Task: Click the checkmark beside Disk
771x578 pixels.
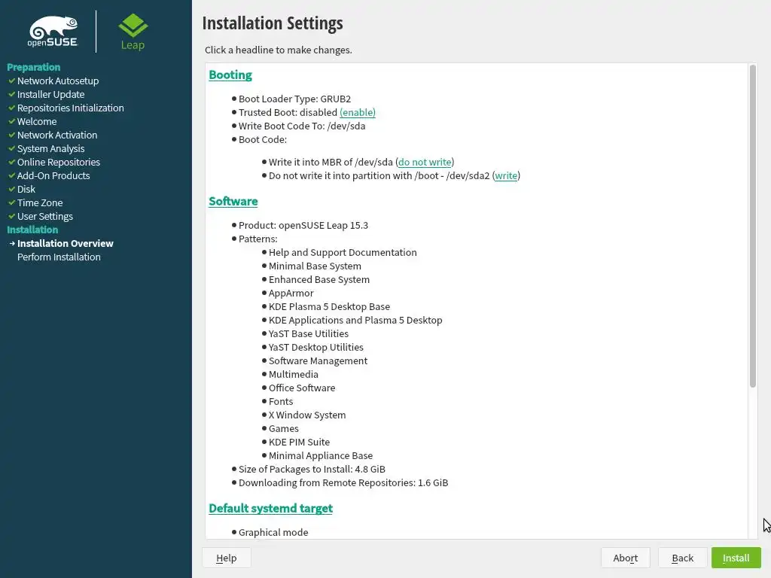Action: point(12,189)
